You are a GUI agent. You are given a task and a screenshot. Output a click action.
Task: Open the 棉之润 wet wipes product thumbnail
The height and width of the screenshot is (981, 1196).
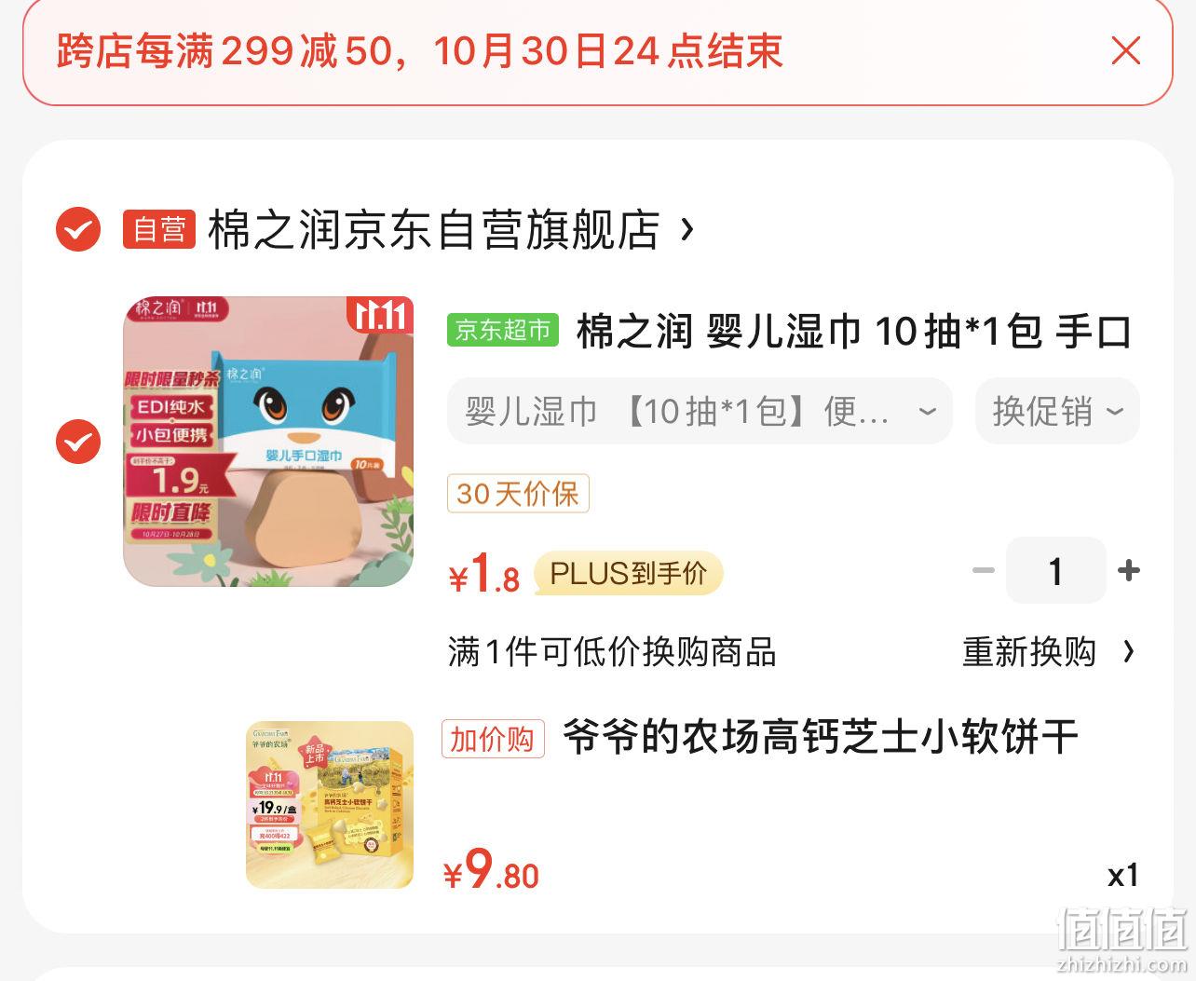tap(269, 442)
